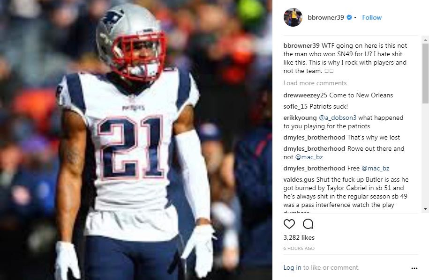Expand Load more comments
This screenshot has width=429, height=280.
[315, 83]
